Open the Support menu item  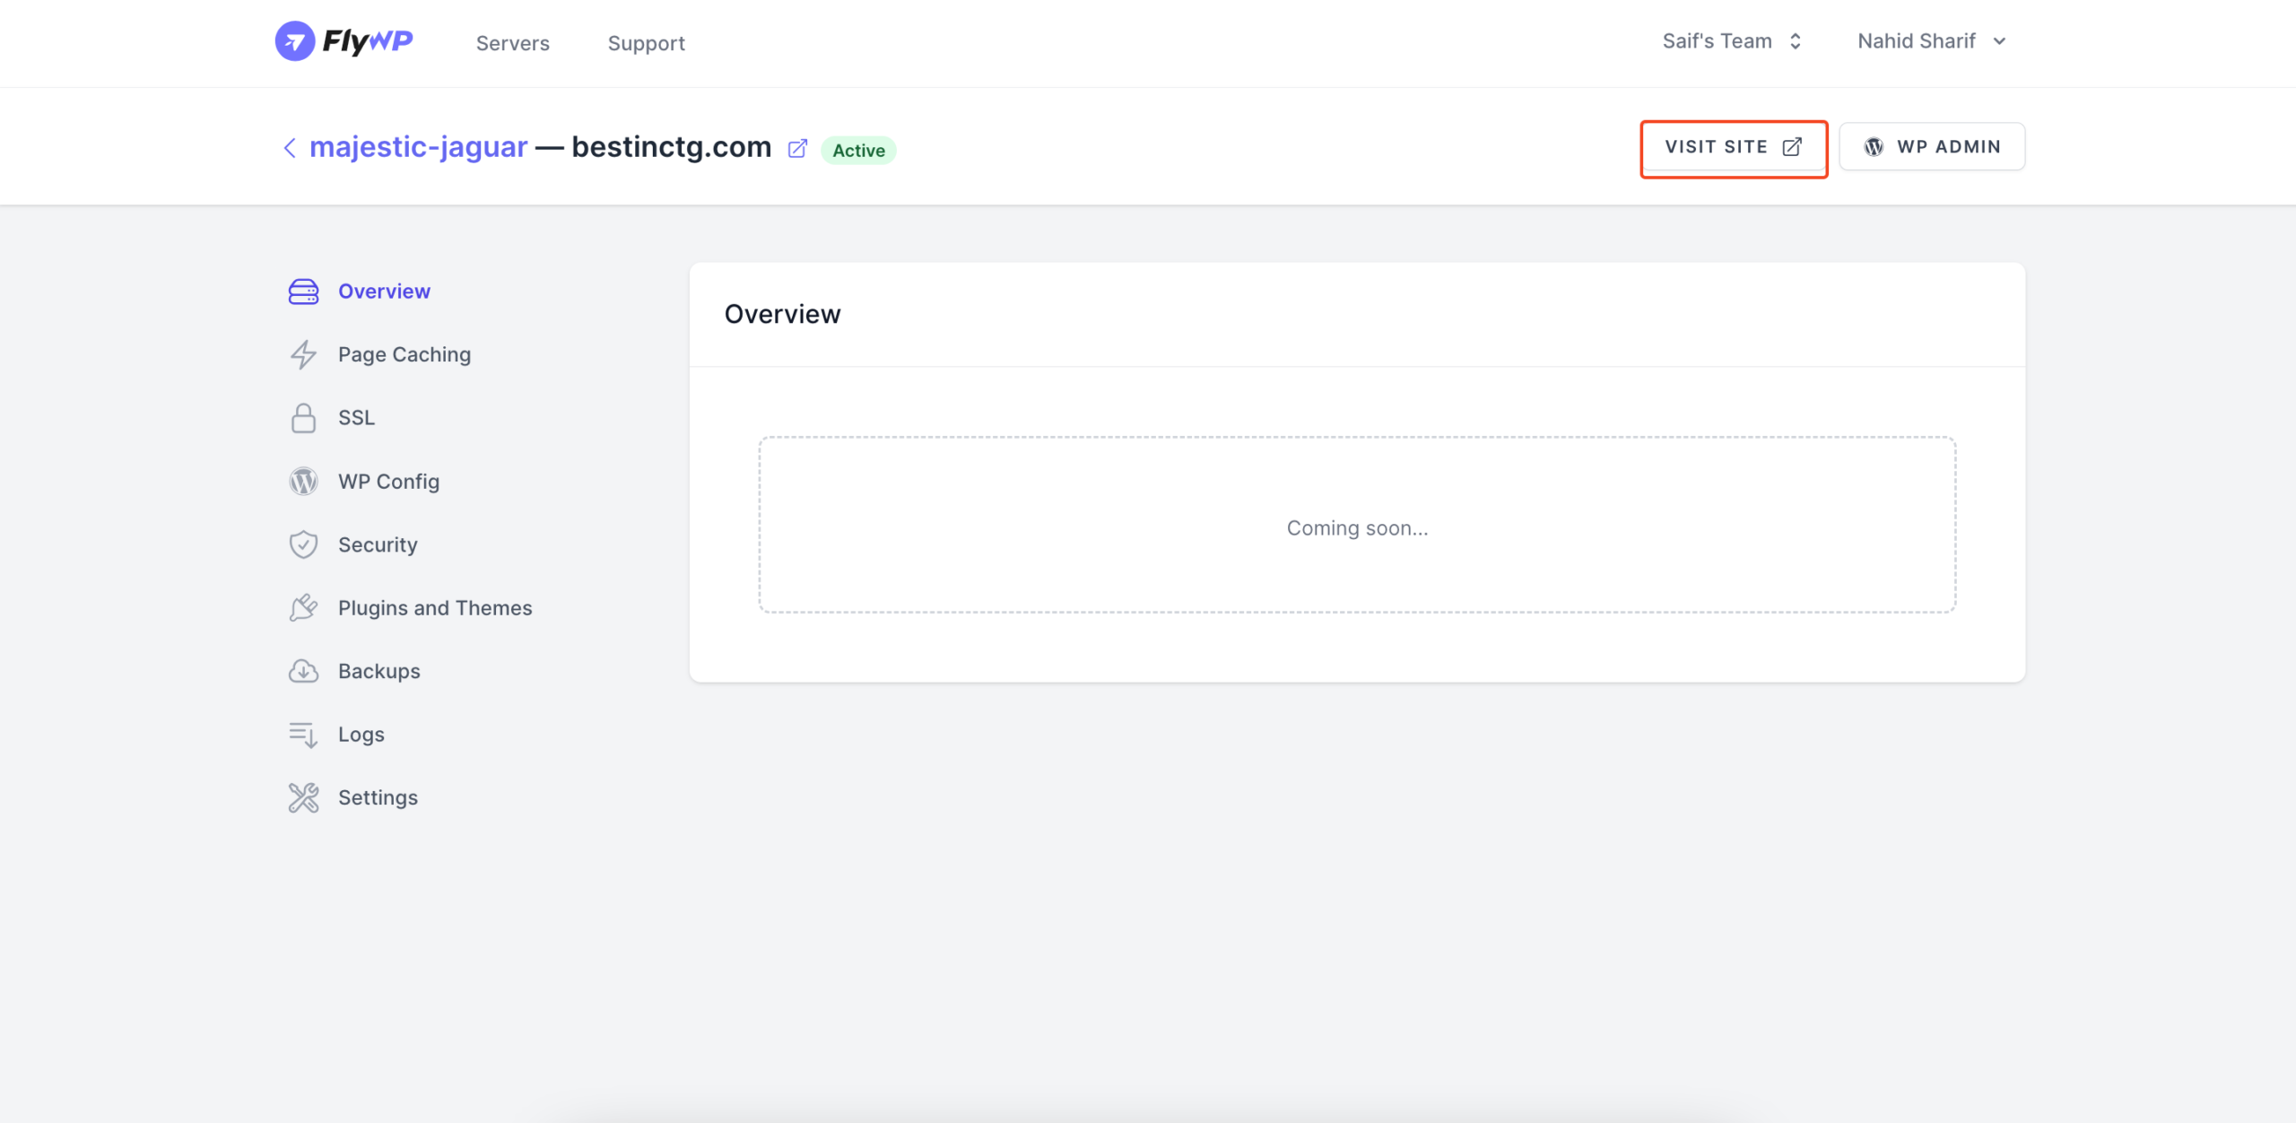coord(646,43)
